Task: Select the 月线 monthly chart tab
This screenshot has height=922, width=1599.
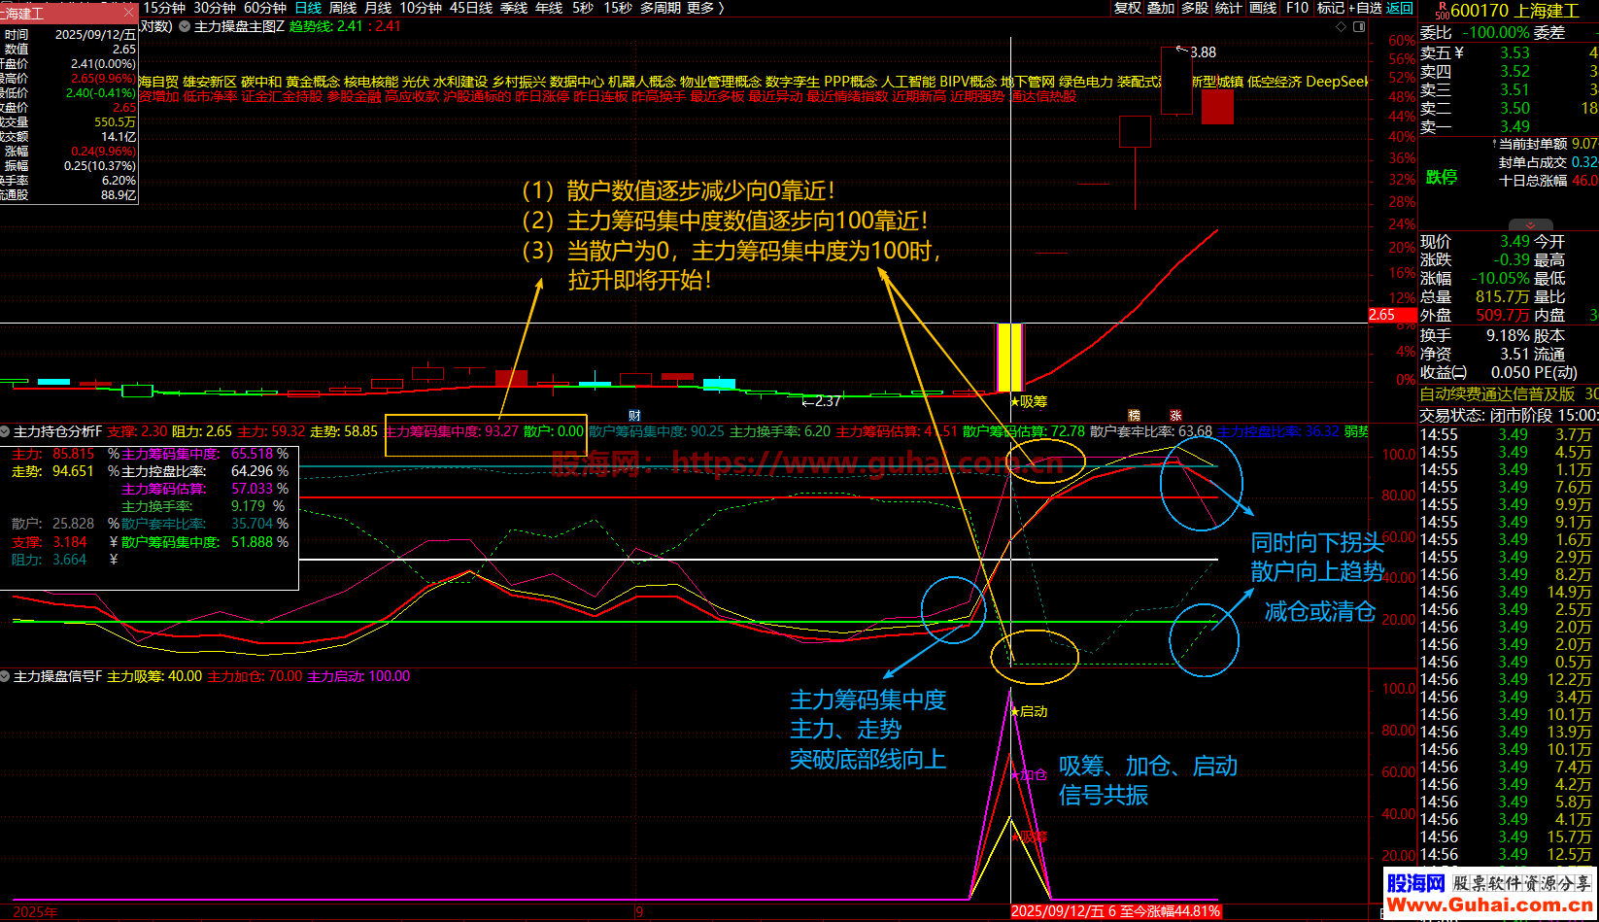Action: (x=378, y=8)
